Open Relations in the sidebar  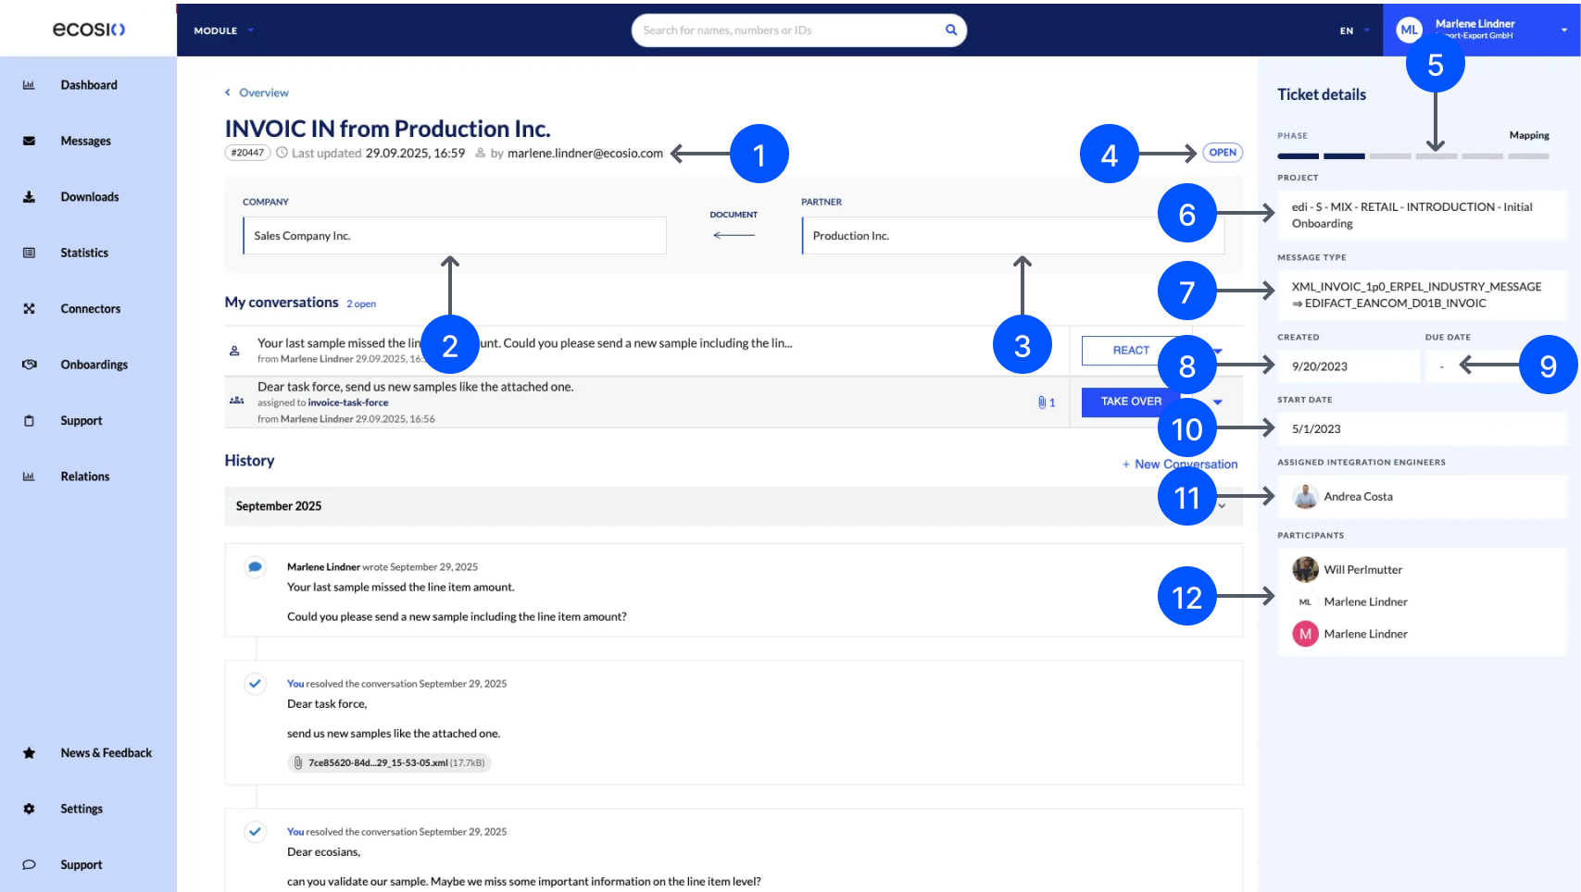[x=85, y=477]
